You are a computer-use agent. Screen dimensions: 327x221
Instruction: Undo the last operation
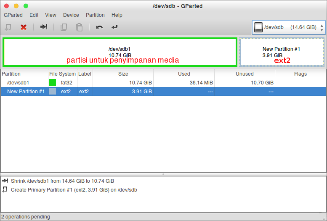click(99, 27)
